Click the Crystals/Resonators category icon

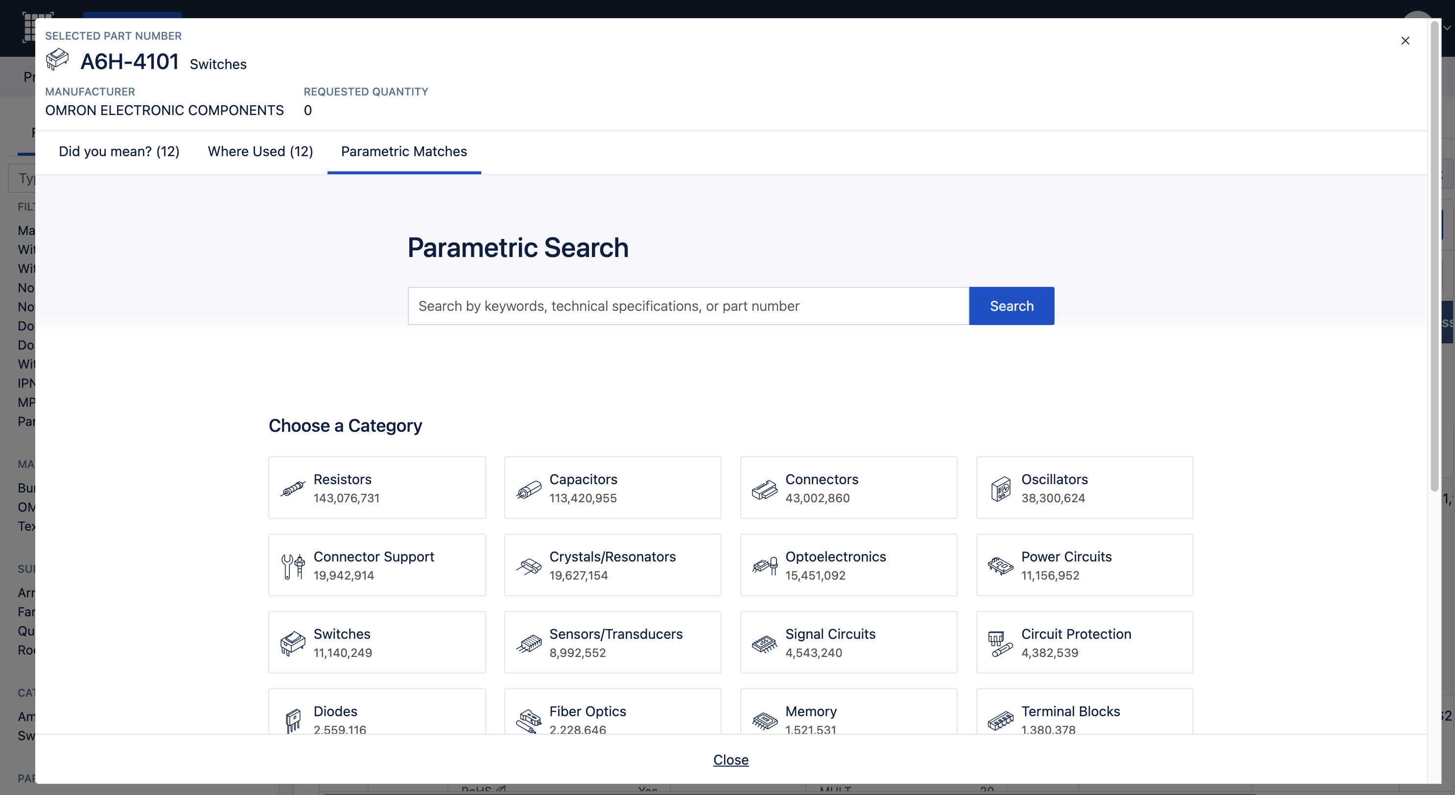(x=529, y=566)
